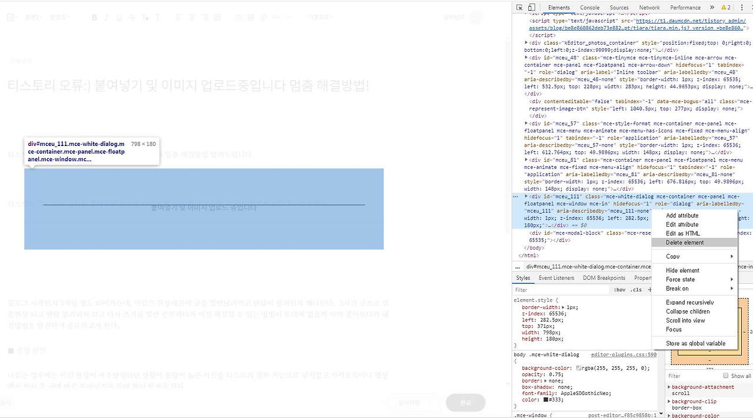Switch to the Console tab

coord(590,8)
